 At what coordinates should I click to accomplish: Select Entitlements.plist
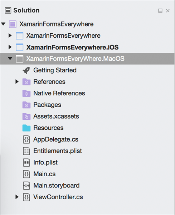pyautogui.click(x=58, y=151)
